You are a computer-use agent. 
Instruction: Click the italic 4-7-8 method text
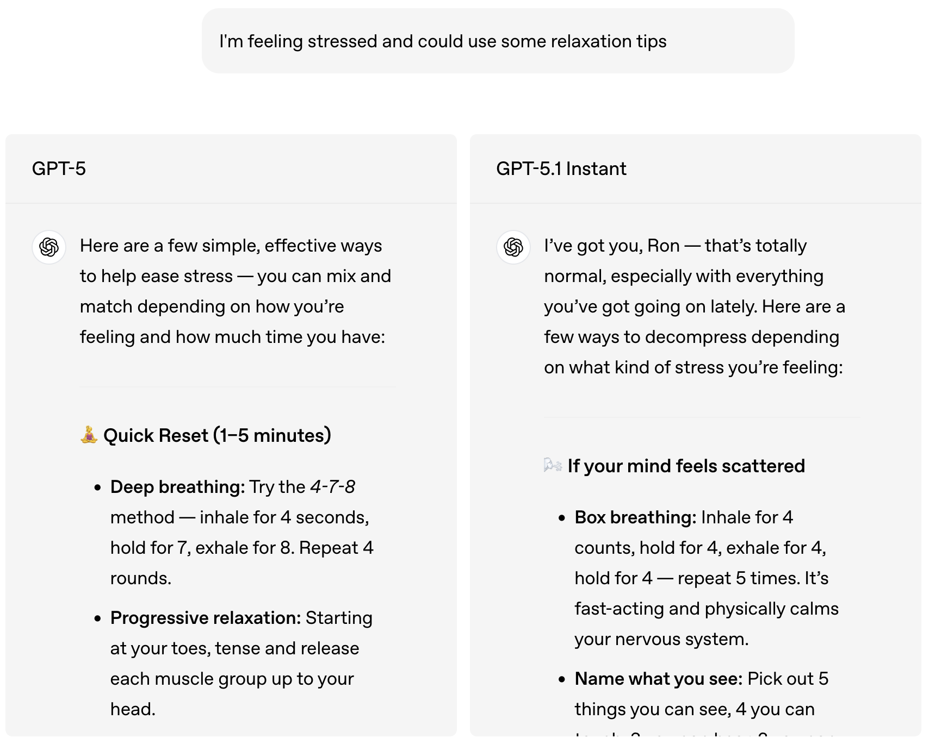click(x=332, y=487)
